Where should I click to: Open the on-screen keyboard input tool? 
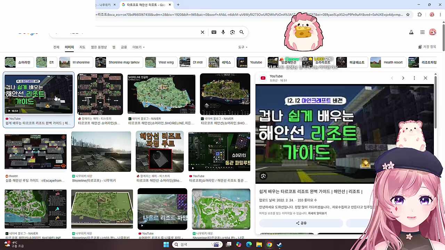click(x=214, y=32)
